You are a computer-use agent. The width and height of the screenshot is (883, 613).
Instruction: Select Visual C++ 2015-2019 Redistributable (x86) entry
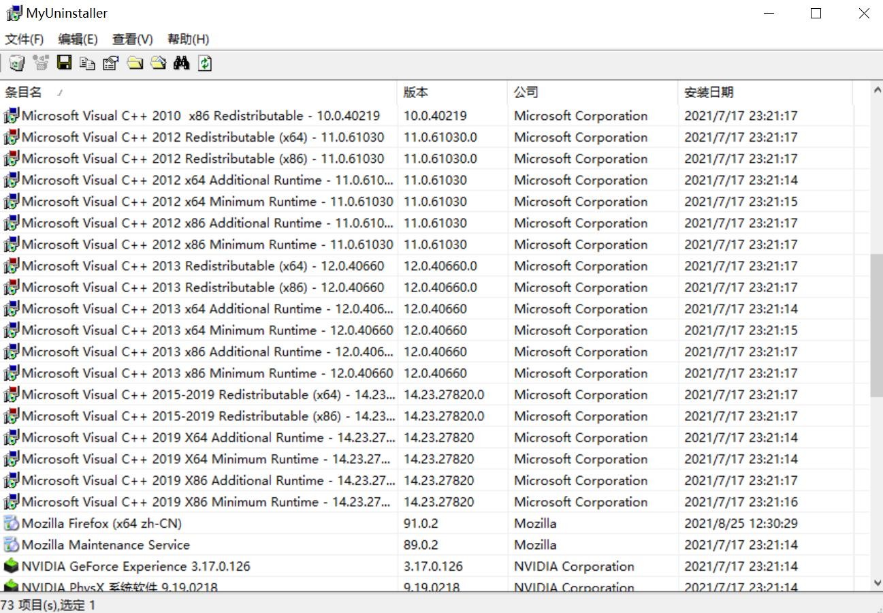(208, 416)
